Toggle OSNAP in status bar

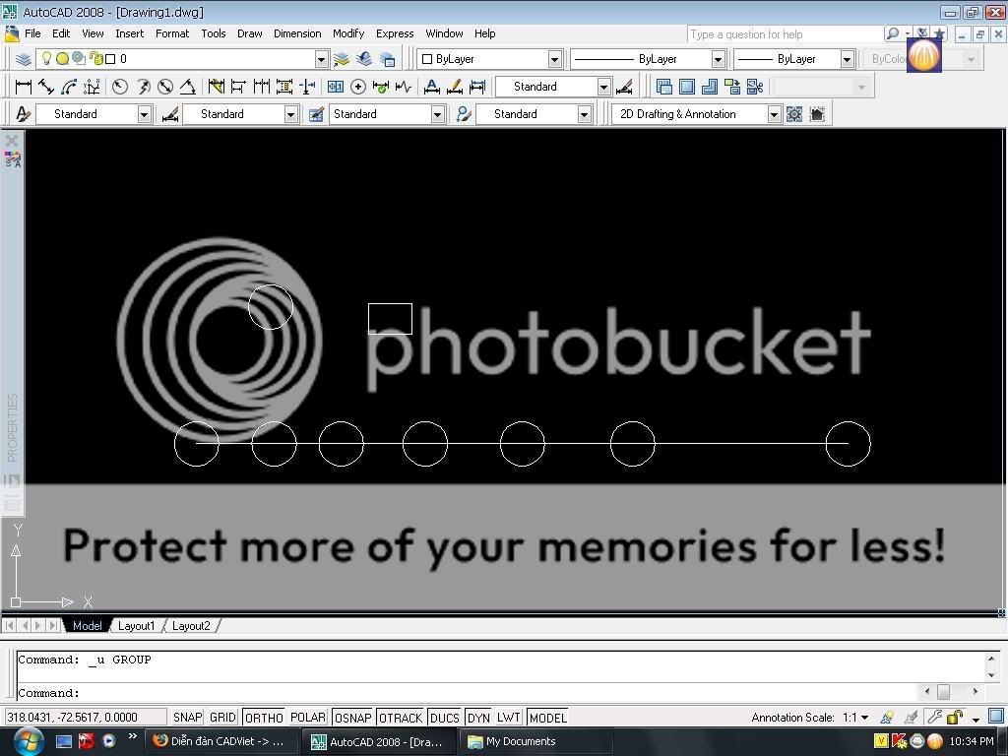[353, 717]
